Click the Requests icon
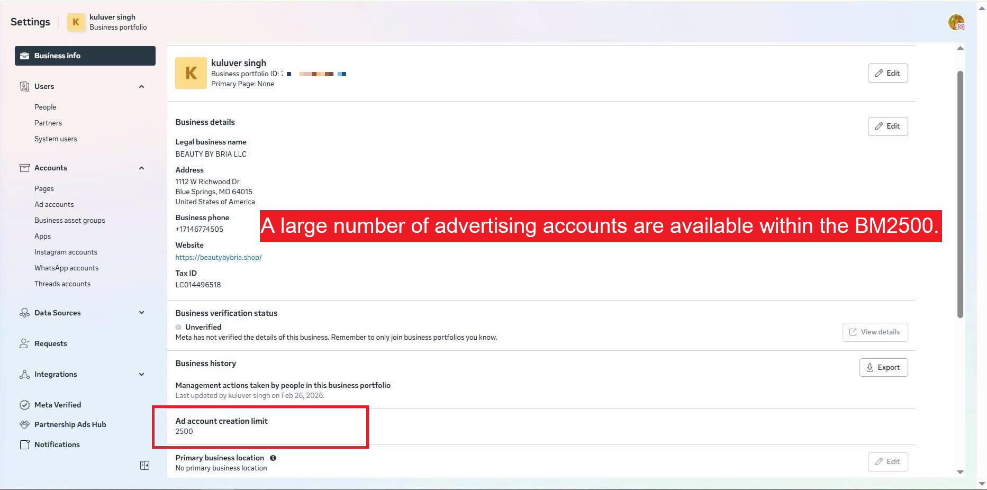 [24, 343]
